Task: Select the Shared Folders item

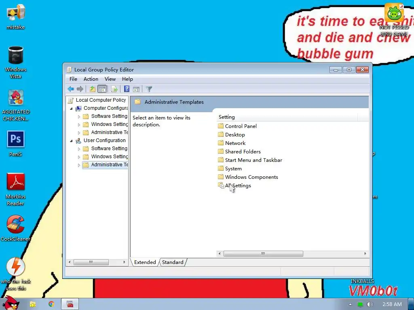Action: click(239, 151)
